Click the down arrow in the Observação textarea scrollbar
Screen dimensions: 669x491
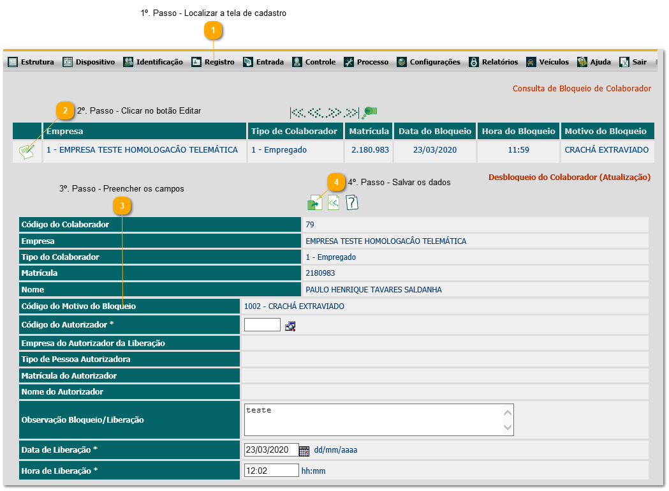click(508, 427)
